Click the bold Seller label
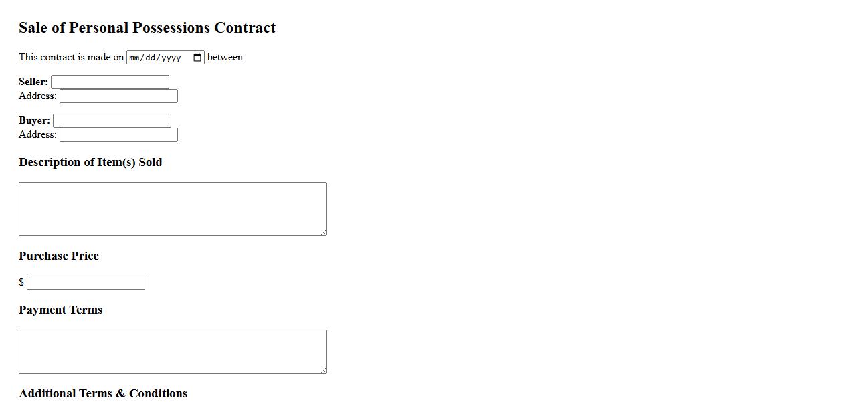Viewport: 855px width, 402px height. point(33,82)
